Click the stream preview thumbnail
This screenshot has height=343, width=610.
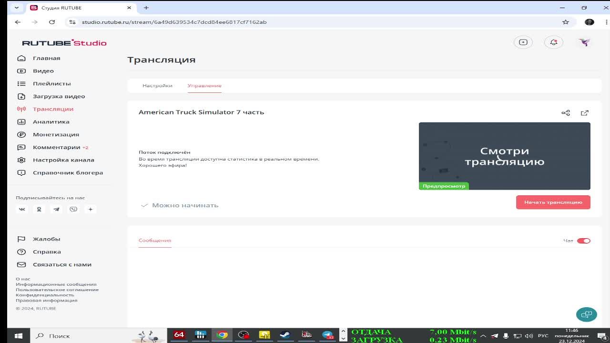pyautogui.click(x=505, y=156)
